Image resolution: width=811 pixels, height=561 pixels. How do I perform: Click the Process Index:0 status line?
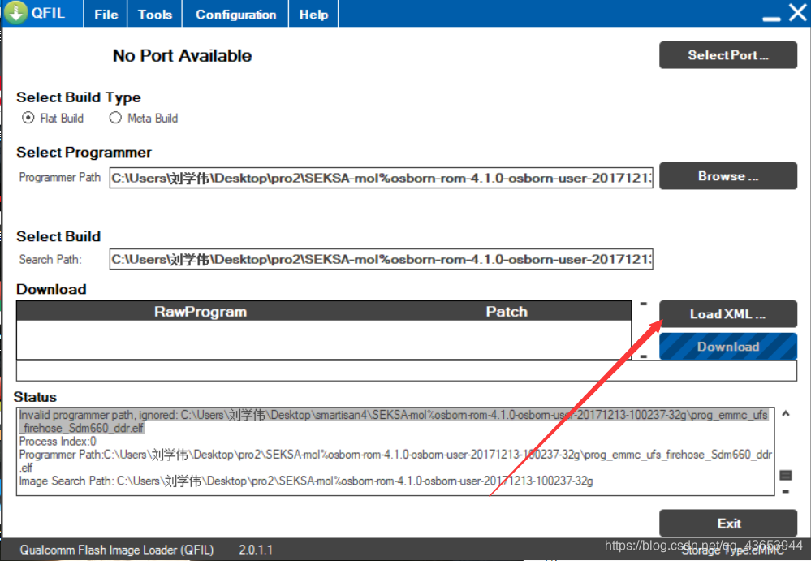pyautogui.click(x=58, y=442)
